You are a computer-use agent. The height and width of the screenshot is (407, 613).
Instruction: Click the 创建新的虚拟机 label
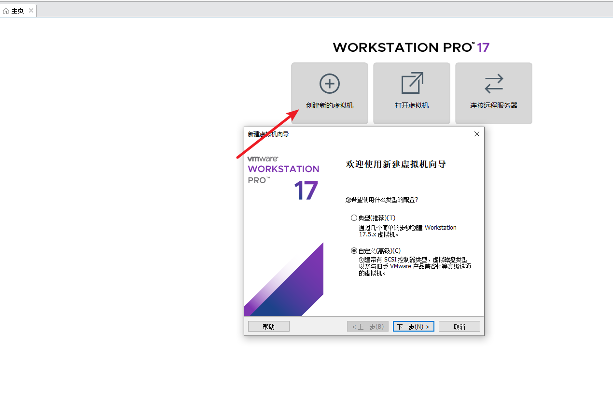[330, 105]
